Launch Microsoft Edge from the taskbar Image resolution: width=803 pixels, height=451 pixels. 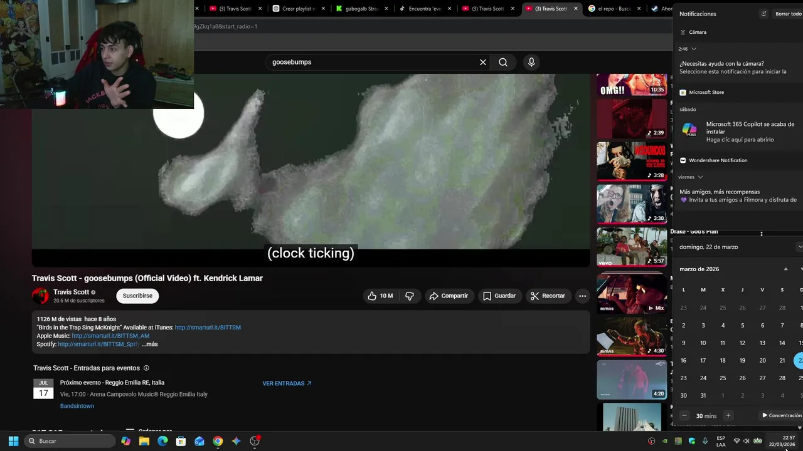(162, 441)
